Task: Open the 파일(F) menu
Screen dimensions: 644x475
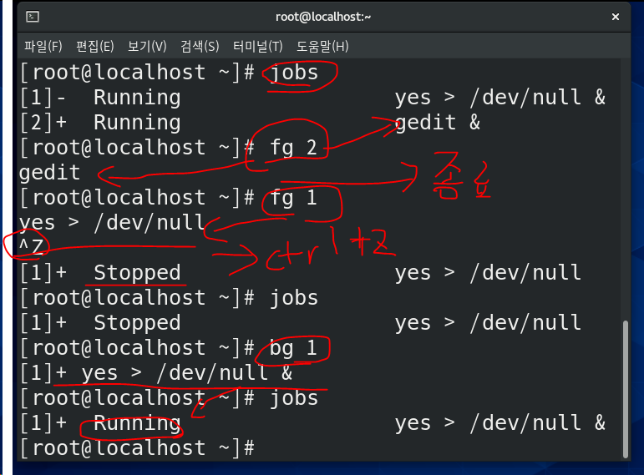Action: (x=43, y=46)
